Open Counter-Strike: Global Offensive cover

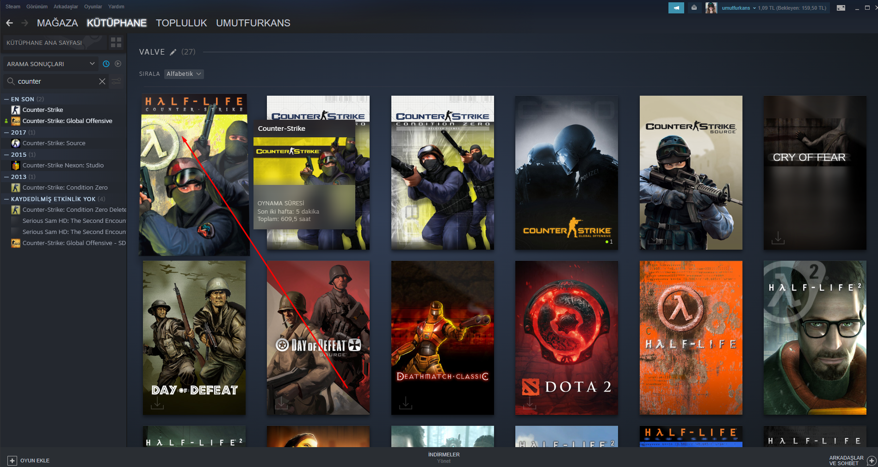click(x=567, y=172)
